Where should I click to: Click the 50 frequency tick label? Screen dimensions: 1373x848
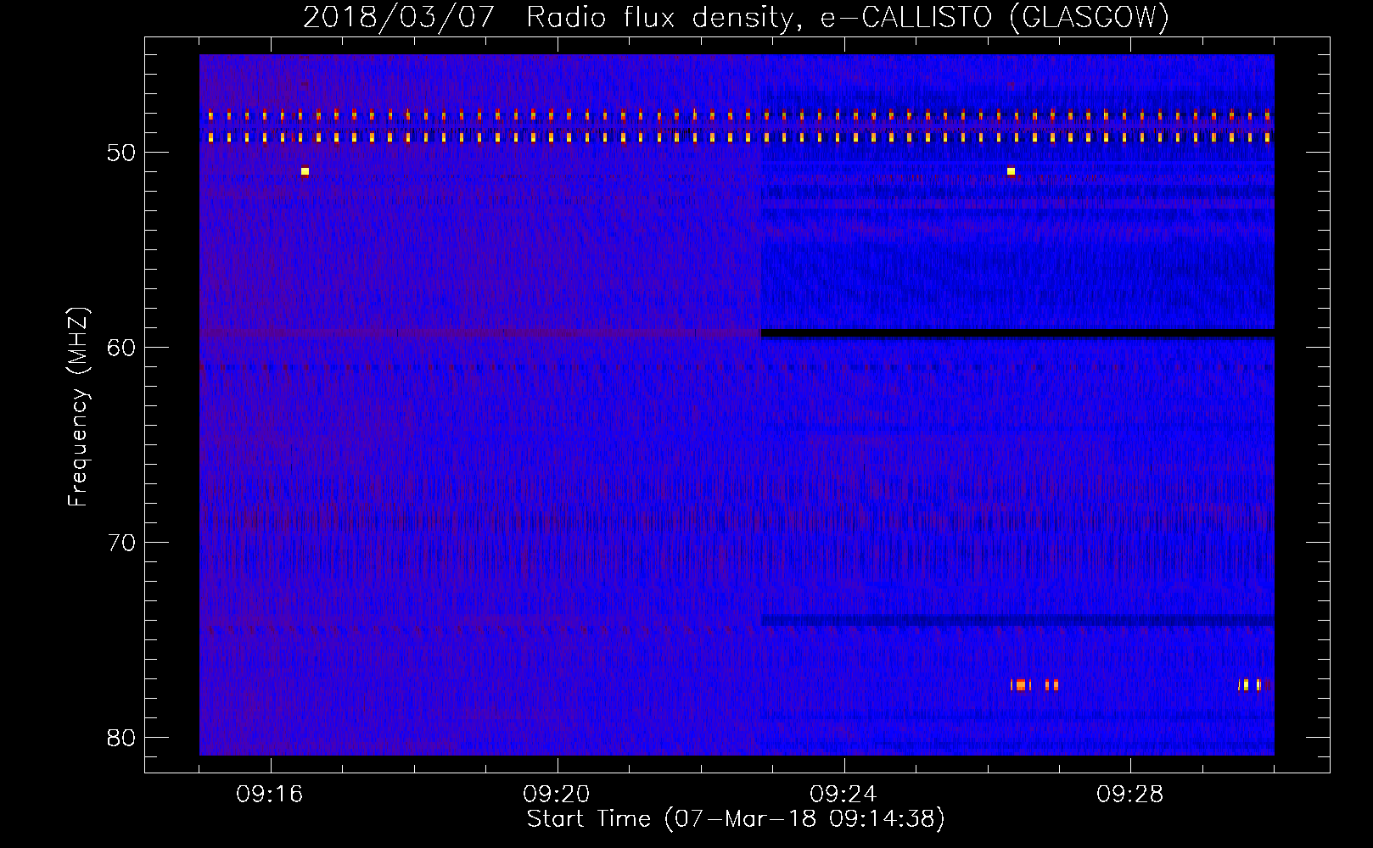(x=121, y=153)
